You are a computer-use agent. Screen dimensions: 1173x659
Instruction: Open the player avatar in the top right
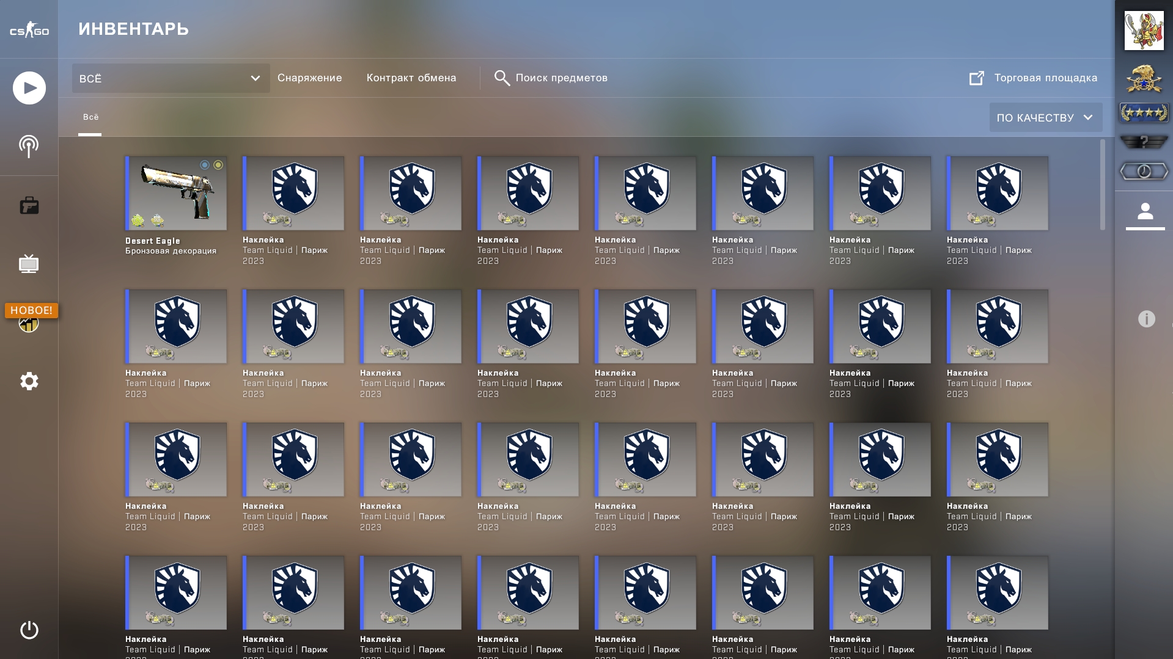point(1144,30)
